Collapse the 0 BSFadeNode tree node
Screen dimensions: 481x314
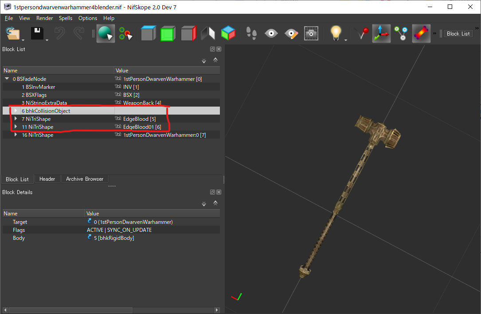click(x=7, y=79)
